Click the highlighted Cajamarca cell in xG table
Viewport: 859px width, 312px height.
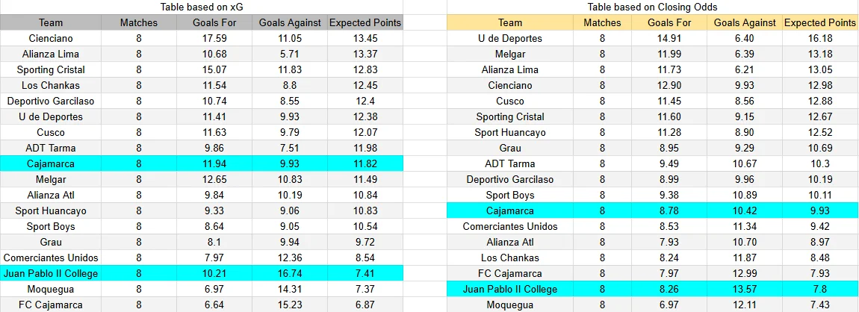tap(50, 163)
